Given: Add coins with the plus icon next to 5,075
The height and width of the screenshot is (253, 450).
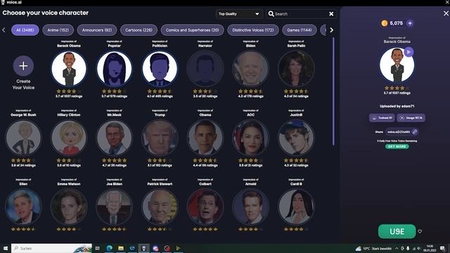Looking at the screenshot, I should point(410,23).
